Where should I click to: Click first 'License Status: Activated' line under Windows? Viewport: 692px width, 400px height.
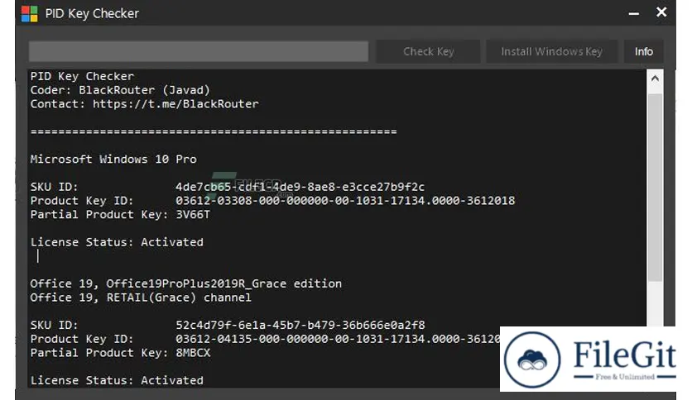tap(117, 242)
